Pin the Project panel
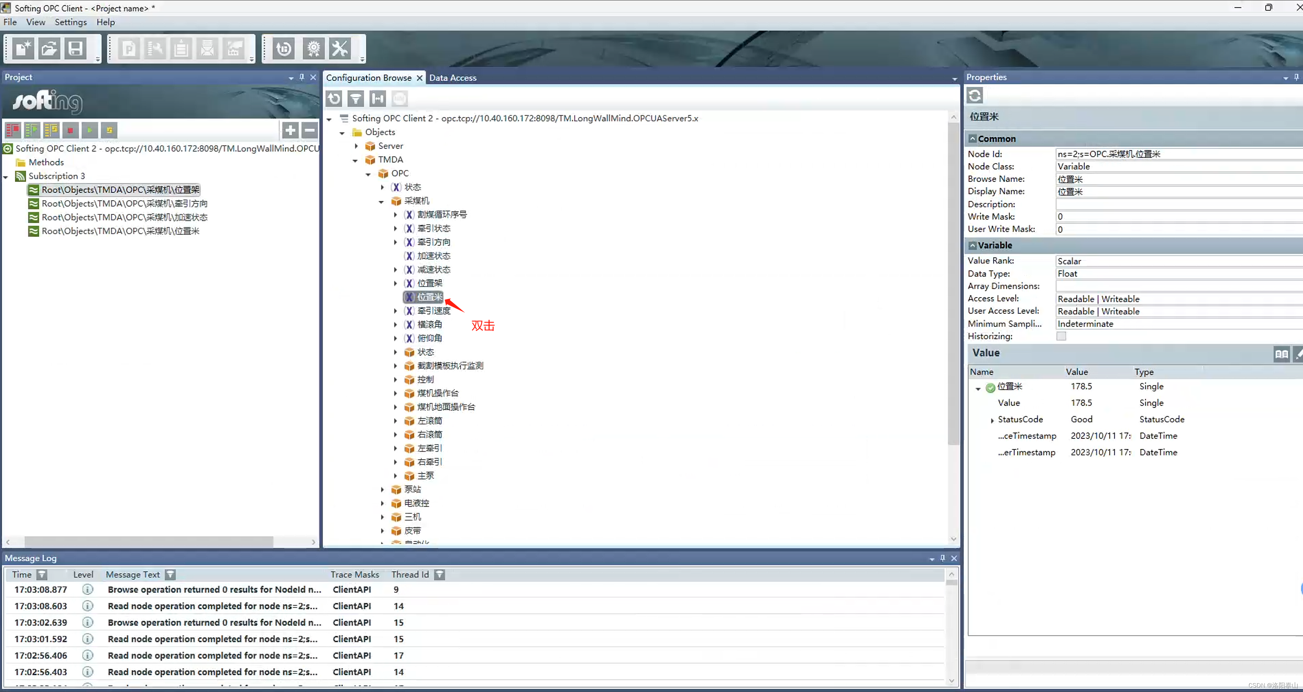 pyautogui.click(x=302, y=77)
